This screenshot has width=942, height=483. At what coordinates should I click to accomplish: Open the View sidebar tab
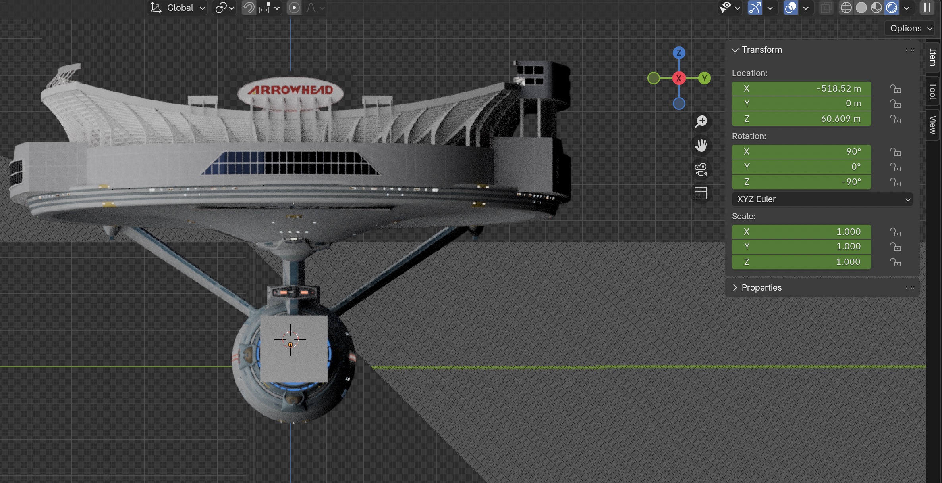pos(933,125)
